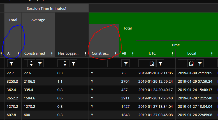The height and width of the screenshot is (120, 218).
Task: Click the UTC date filter input field
Action: 143,63
